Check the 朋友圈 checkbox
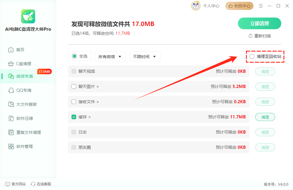The height and width of the screenshot is (190, 293). click(74, 147)
